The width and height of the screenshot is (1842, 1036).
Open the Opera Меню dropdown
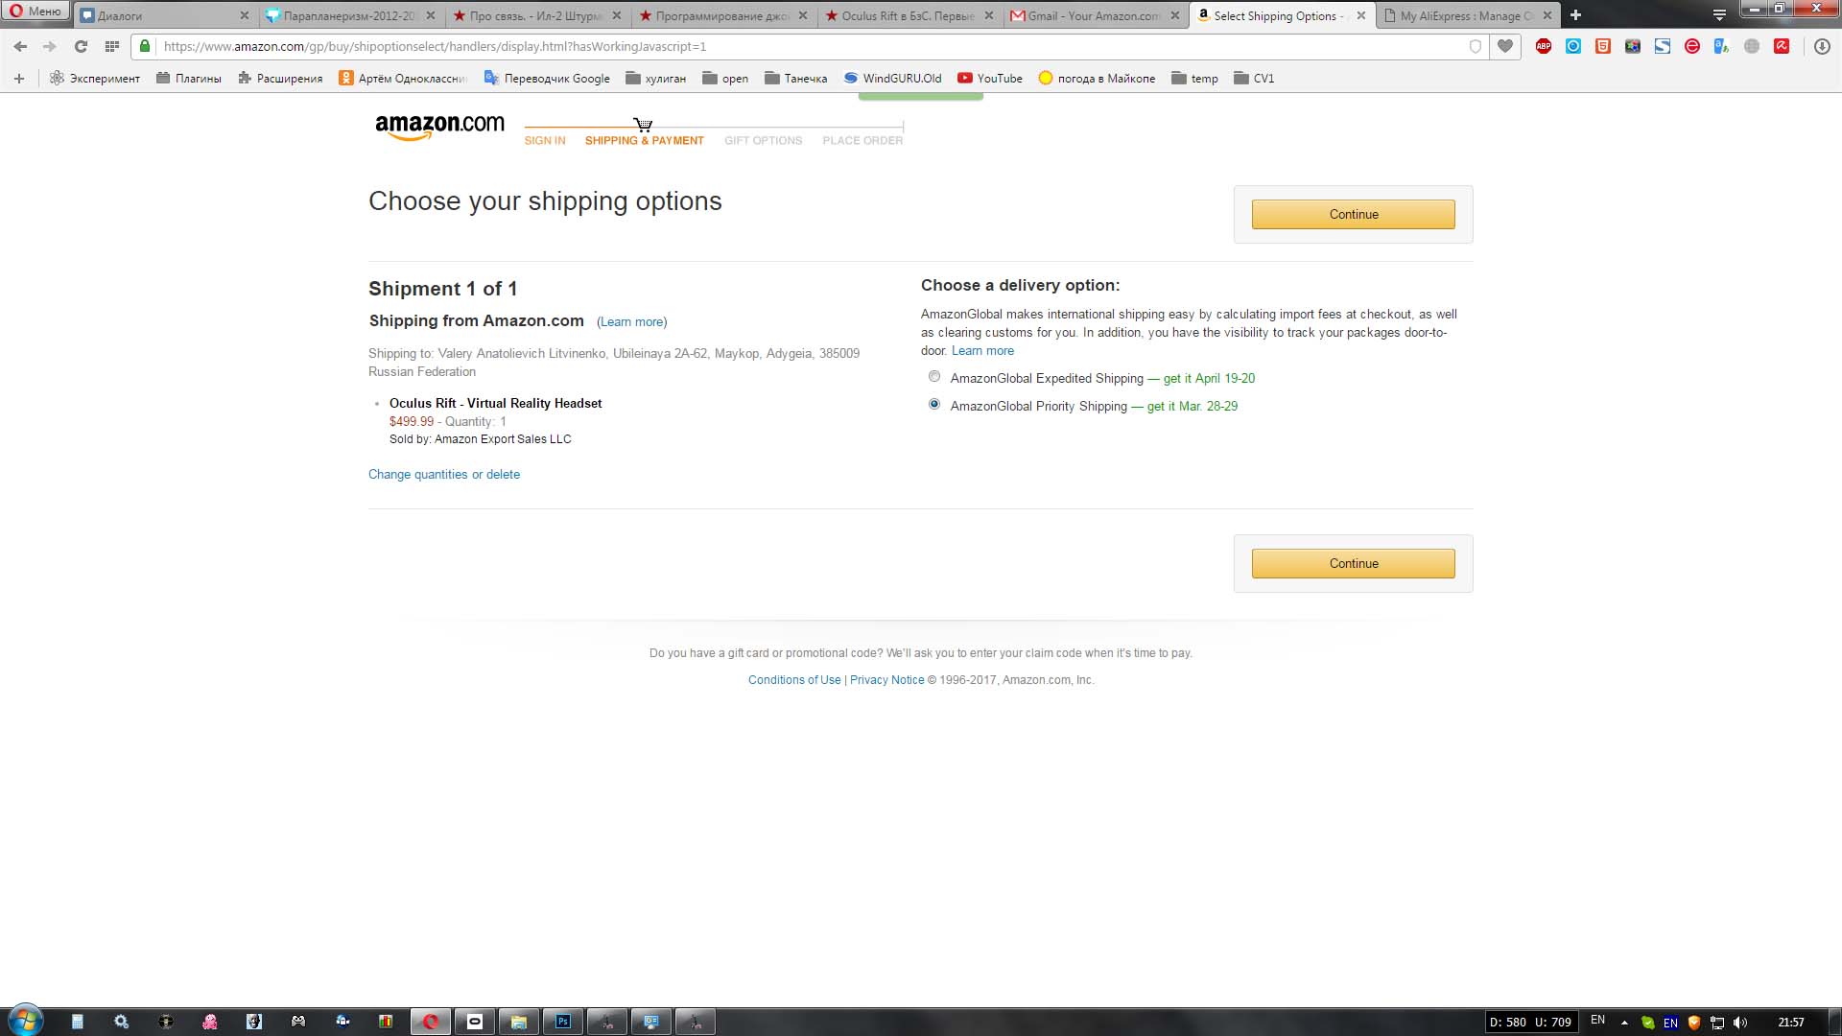coord(35,12)
